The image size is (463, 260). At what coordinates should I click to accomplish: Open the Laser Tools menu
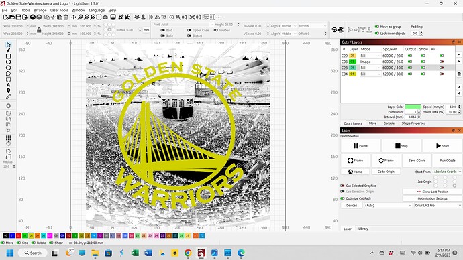59,10
